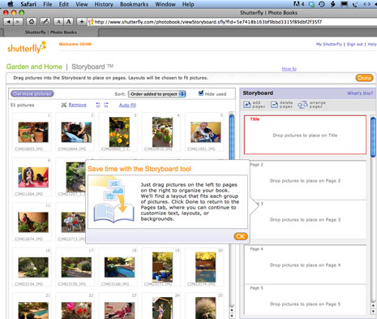This screenshot has width=377, height=319.
Task: Open the Apple menu
Action: 11,4
